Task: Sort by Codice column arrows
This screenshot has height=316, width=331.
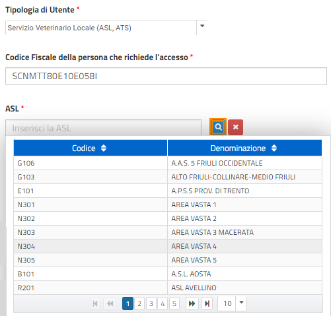Action: point(104,148)
